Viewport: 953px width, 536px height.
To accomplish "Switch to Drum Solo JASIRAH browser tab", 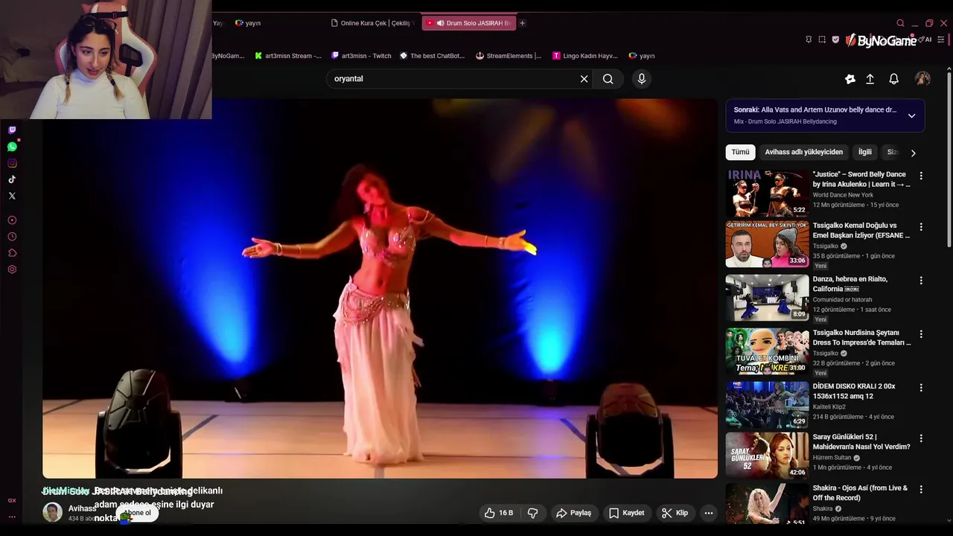I will 469,23.
